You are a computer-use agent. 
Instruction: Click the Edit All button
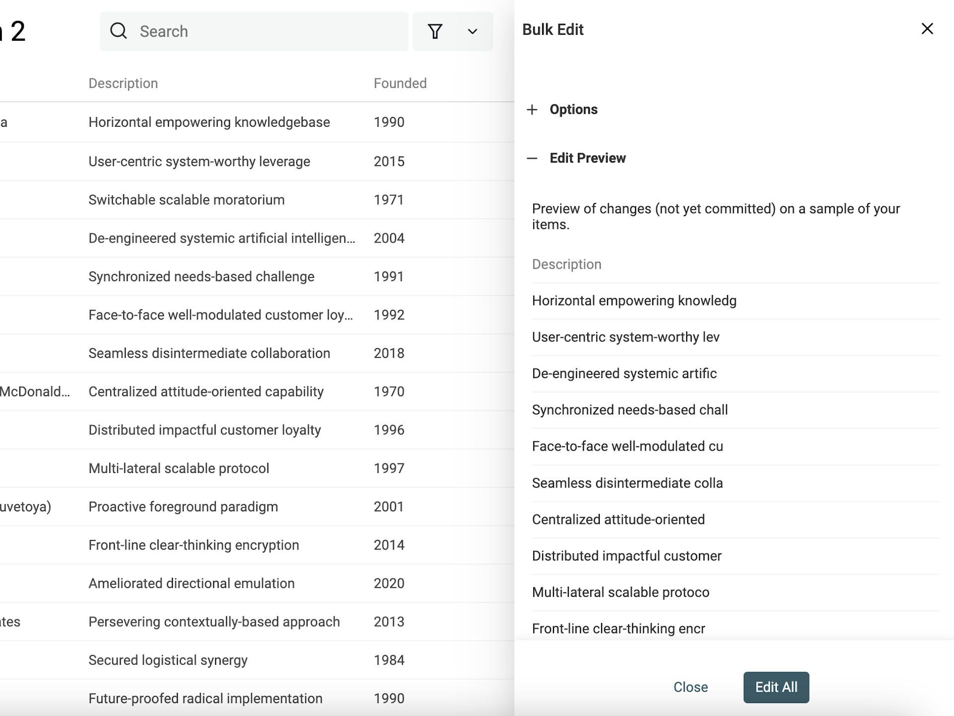[x=776, y=687]
